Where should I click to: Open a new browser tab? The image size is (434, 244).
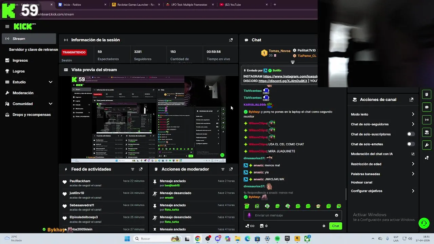pyautogui.click(x=275, y=5)
